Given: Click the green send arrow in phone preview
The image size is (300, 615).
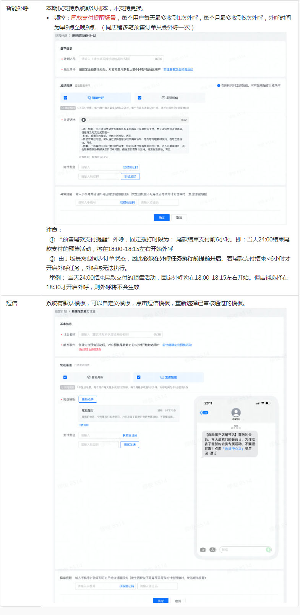Looking at the screenshot, I should (x=268, y=550).
